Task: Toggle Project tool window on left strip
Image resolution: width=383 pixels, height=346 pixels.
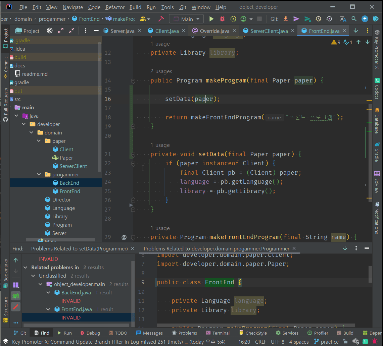Action: [5, 38]
